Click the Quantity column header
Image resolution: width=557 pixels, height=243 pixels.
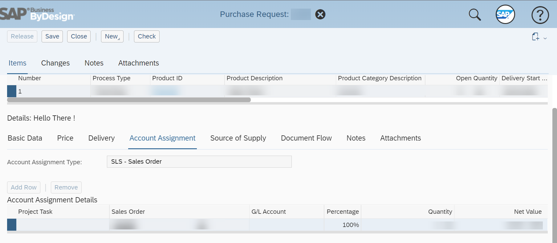[440, 212]
